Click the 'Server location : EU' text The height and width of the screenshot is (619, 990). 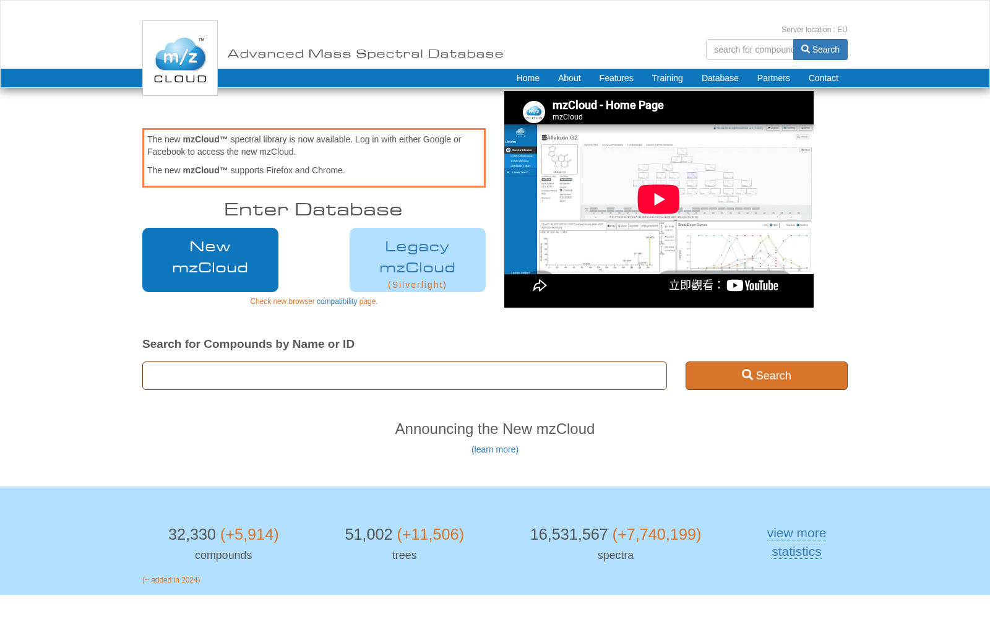(814, 30)
